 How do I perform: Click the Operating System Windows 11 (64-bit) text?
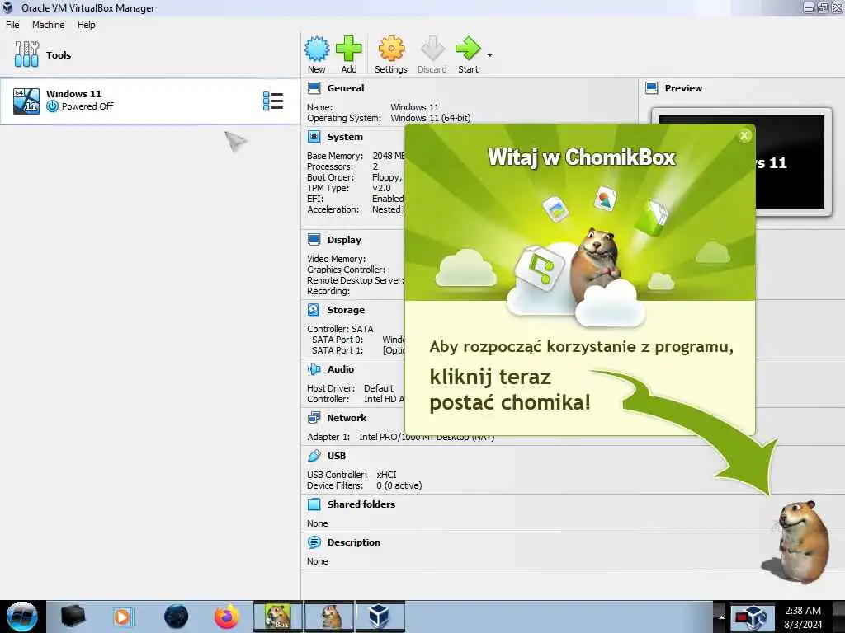[x=430, y=118]
